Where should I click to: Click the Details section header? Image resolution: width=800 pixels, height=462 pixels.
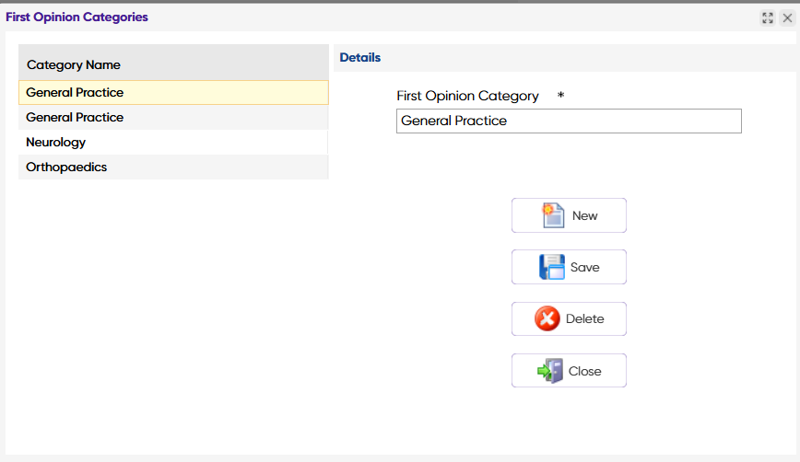point(360,58)
